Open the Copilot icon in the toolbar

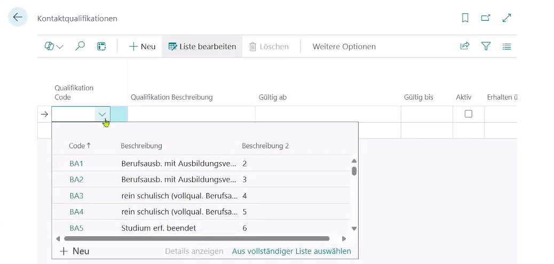49,46
